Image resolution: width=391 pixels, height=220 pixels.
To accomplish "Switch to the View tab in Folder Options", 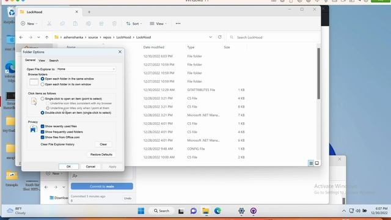I will point(42,61).
